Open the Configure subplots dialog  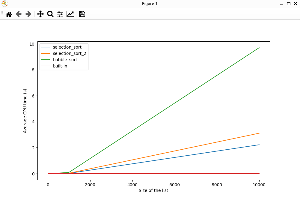pos(60,14)
